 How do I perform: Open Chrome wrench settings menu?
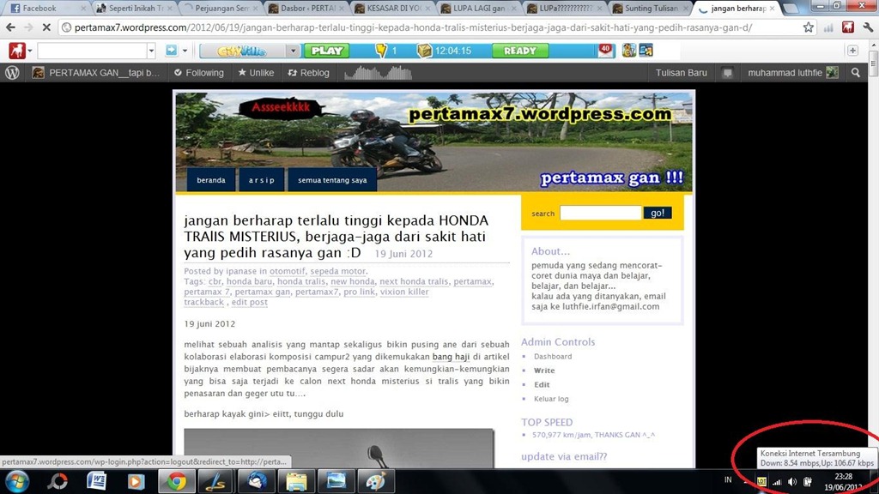point(867,27)
